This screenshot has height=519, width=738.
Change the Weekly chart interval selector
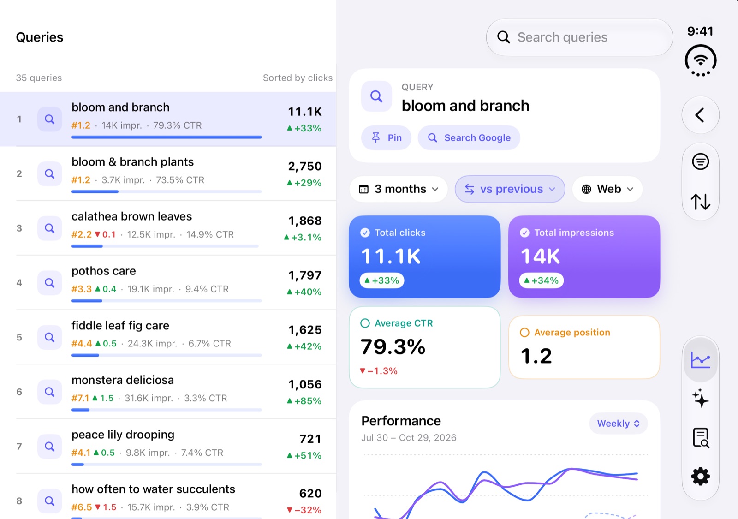point(618,424)
